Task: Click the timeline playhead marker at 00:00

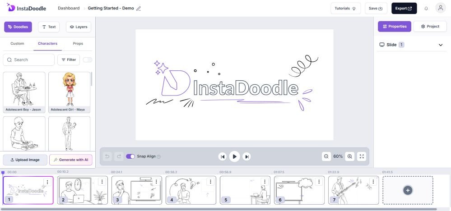Action: tap(3, 173)
